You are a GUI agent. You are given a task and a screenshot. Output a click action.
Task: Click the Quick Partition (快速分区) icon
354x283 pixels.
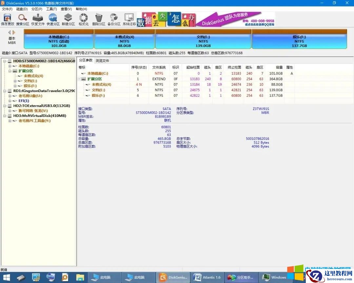tap(53, 19)
